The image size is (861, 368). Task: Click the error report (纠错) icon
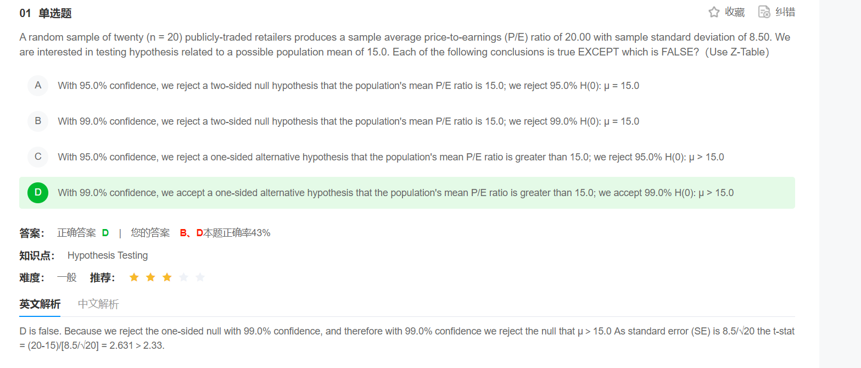tap(764, 12)
